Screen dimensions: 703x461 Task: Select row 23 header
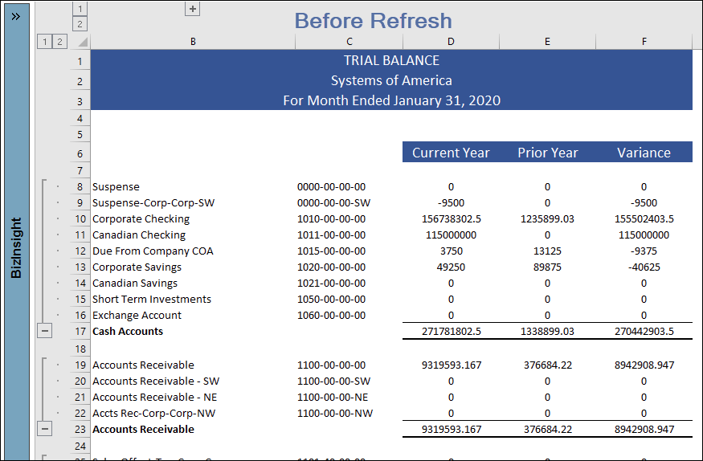tap(80, 429)
